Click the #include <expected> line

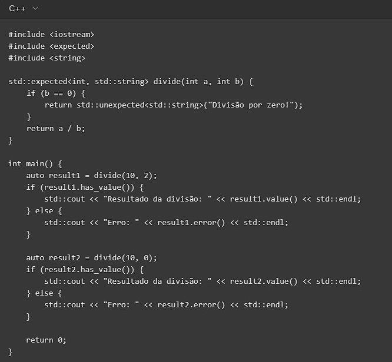tap(51, 46)
